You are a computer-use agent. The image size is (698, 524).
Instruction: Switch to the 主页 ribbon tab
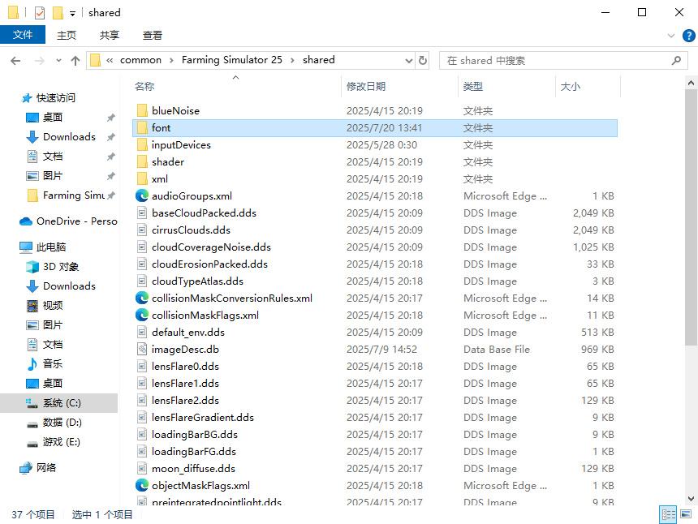(x=67, y=35)
